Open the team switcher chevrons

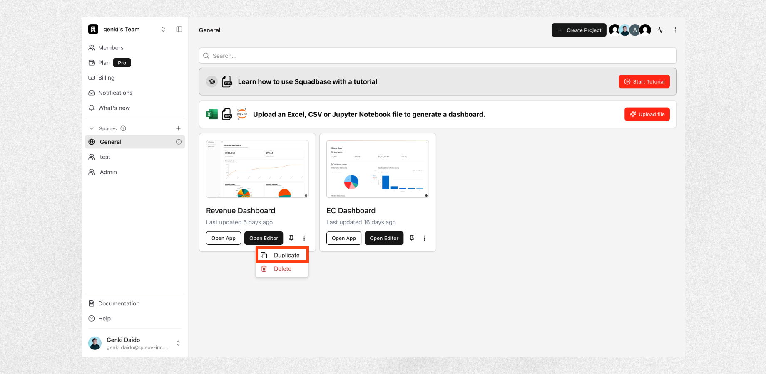coord(163,29)
